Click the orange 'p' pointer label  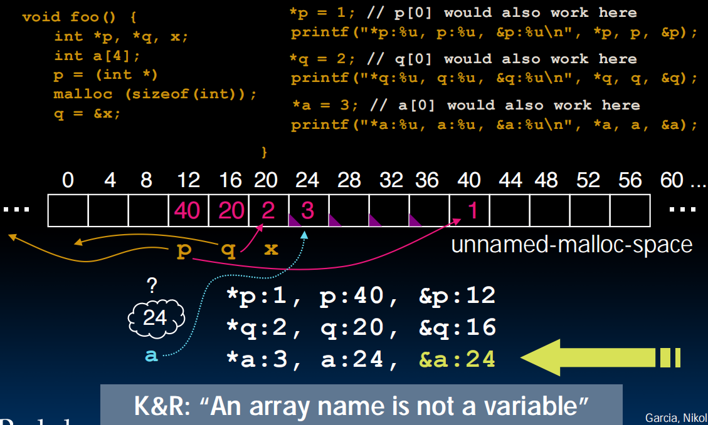point(184,250)
